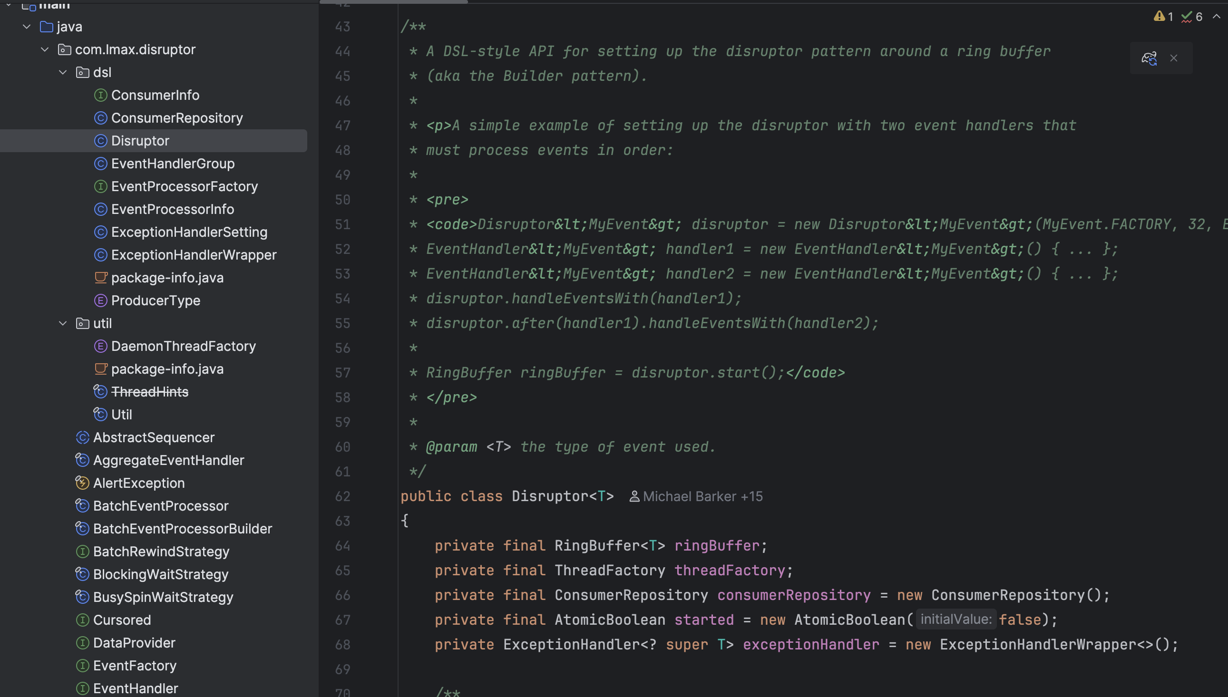The width and height of the screenshot is (1228, 697).
Task: Collapse the dsl package node
Action: pos(63,72)
